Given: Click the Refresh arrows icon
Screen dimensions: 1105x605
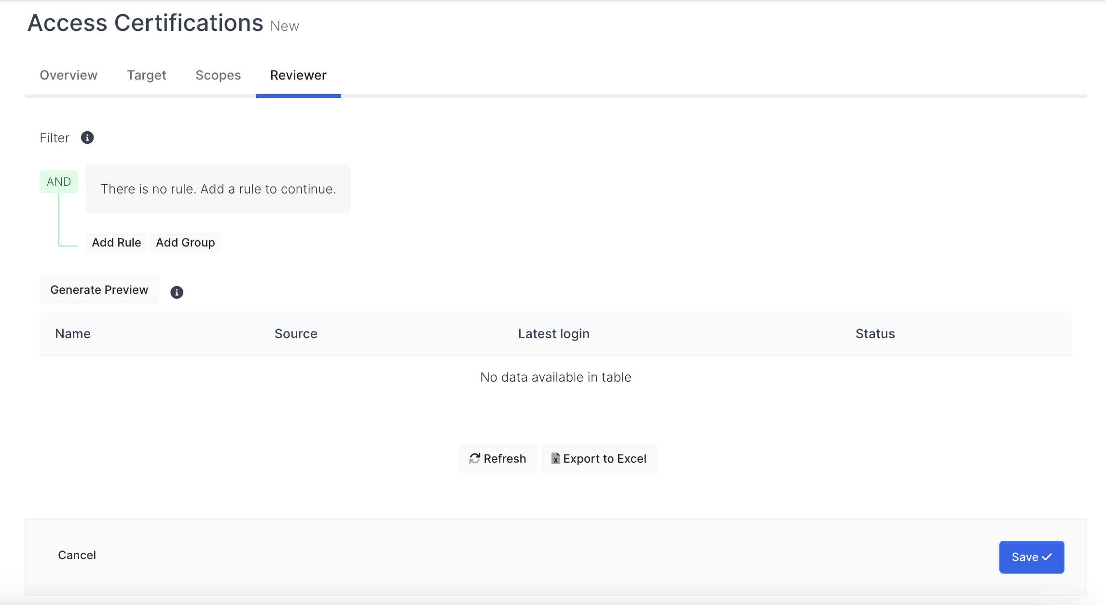Looking at the screenshot, I should pyautogui.click(x=475, y=458).
